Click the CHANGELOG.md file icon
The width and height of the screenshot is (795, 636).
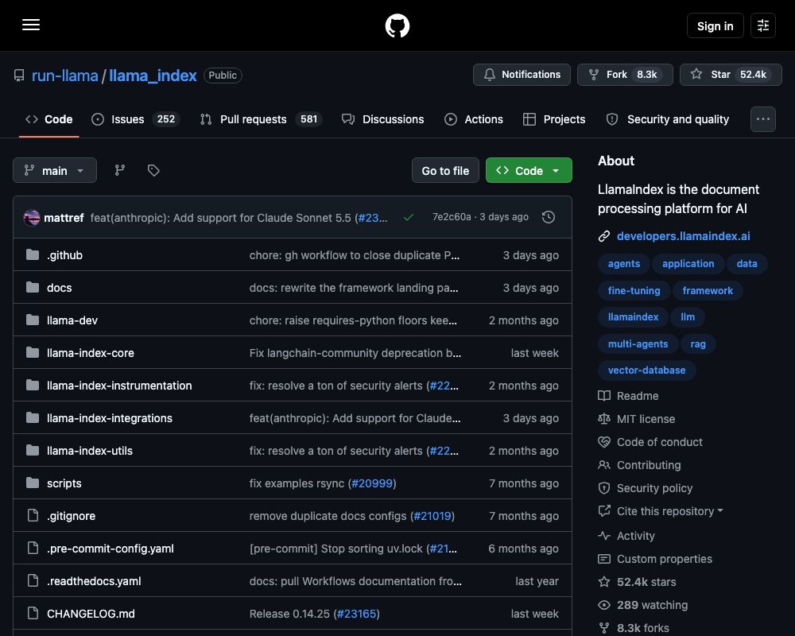tap(33, 613)
